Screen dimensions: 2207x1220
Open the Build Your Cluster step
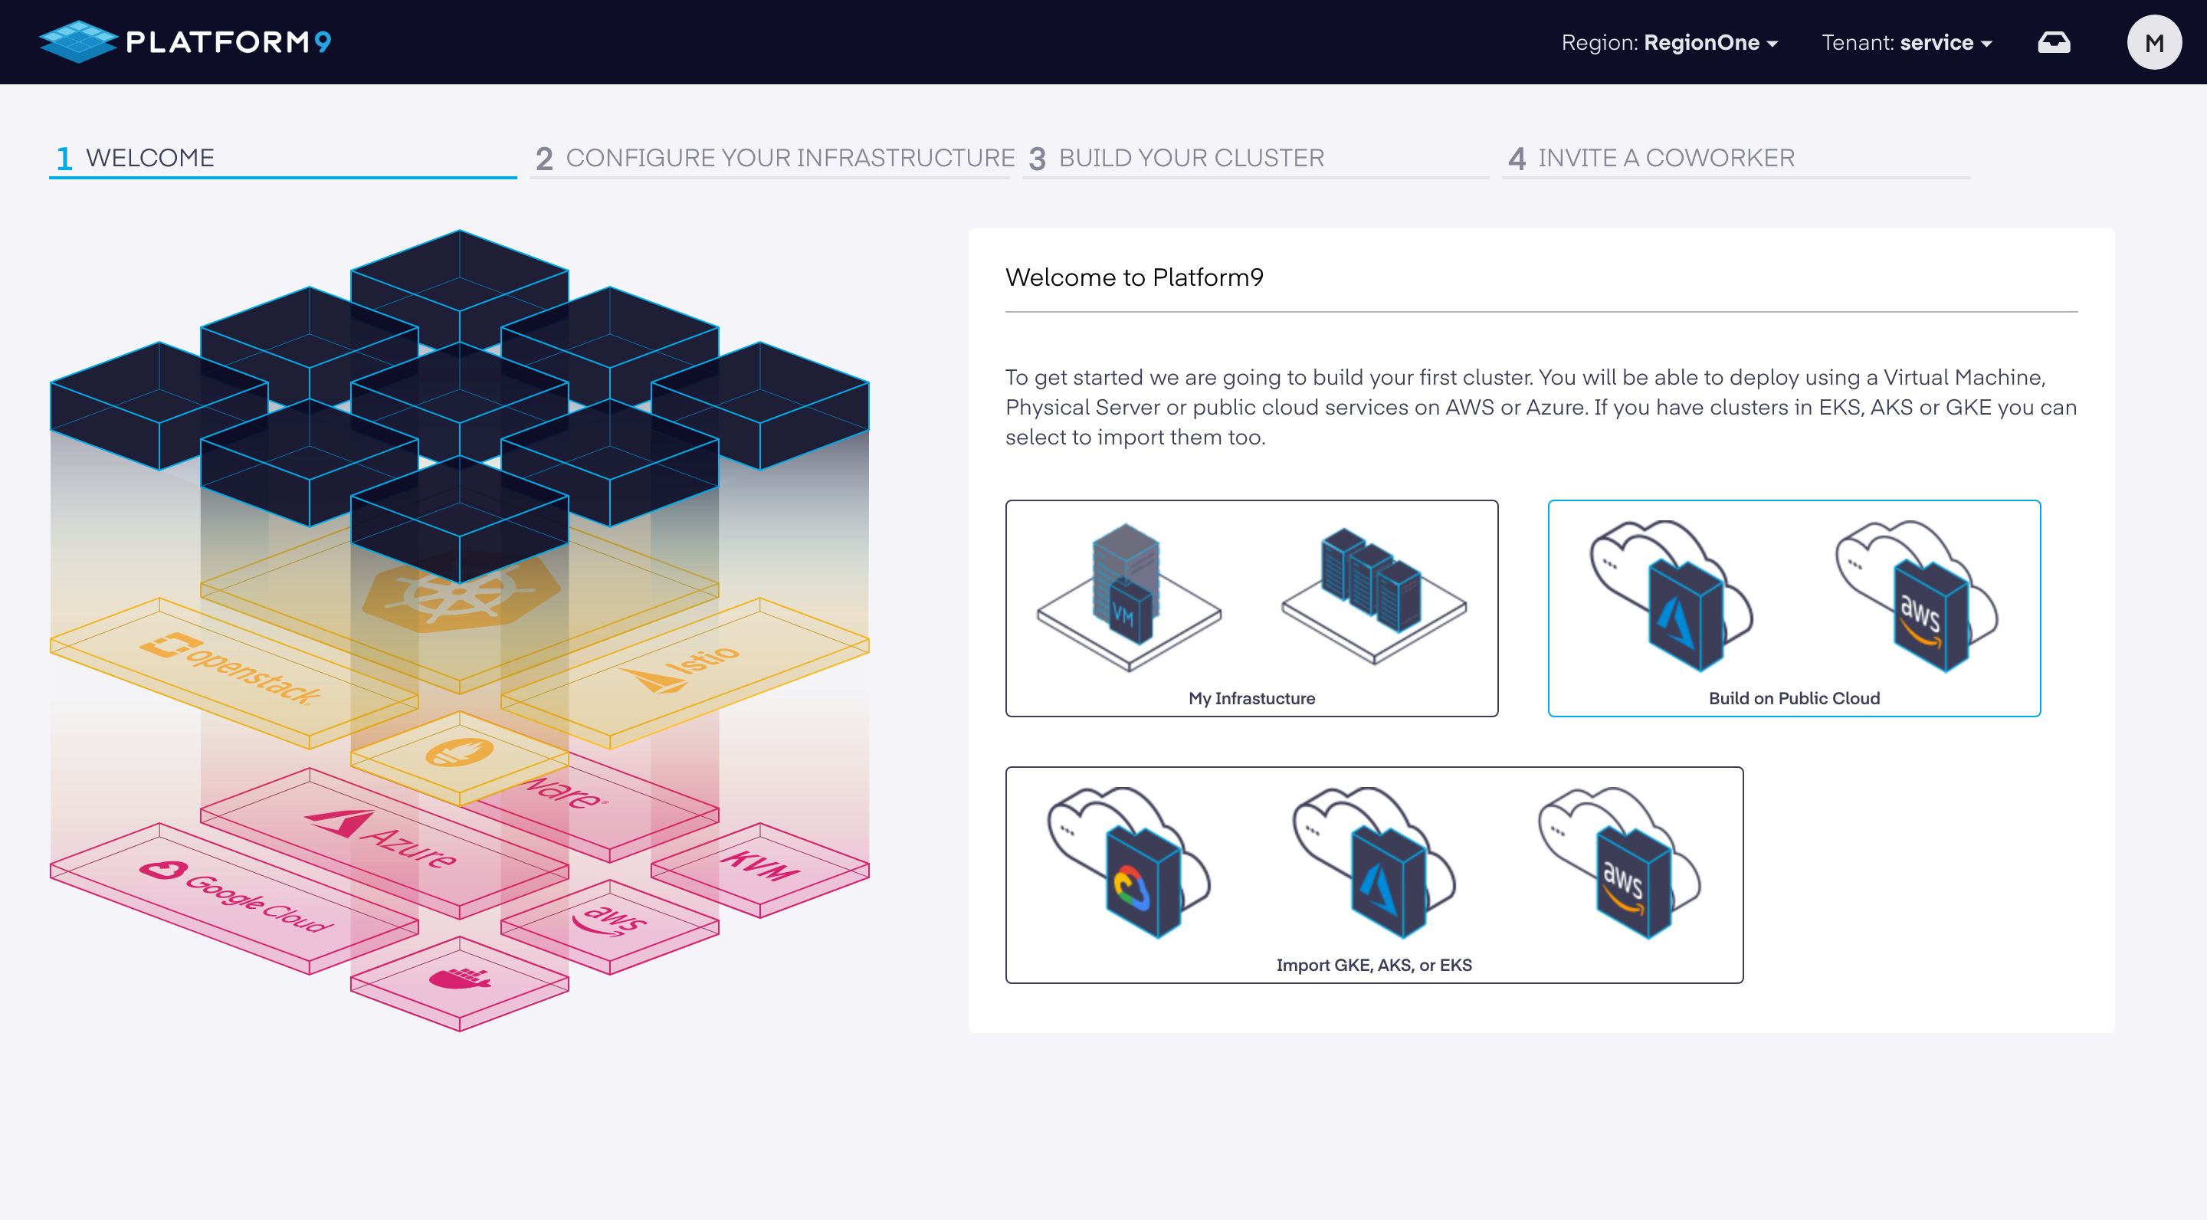tap(1190, 158)
